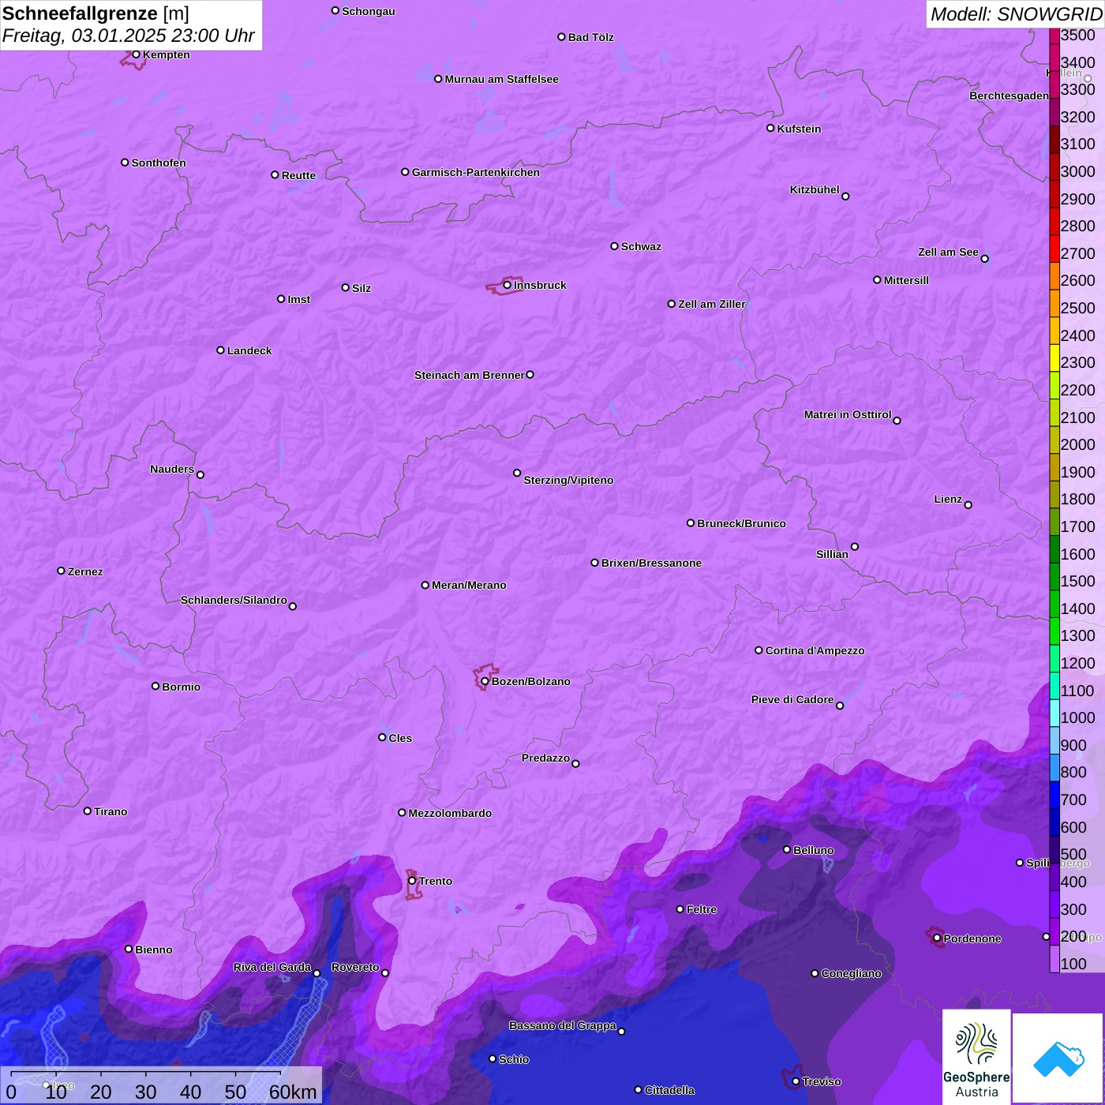Click the Modell: SNOWGRID label

coord(1015,14)
